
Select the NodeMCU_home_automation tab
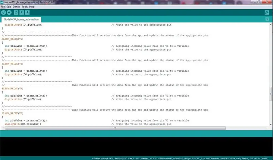click(x=21, y=19)
